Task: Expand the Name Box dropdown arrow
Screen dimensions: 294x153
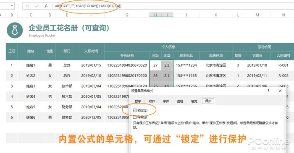Action: (12, 6)
